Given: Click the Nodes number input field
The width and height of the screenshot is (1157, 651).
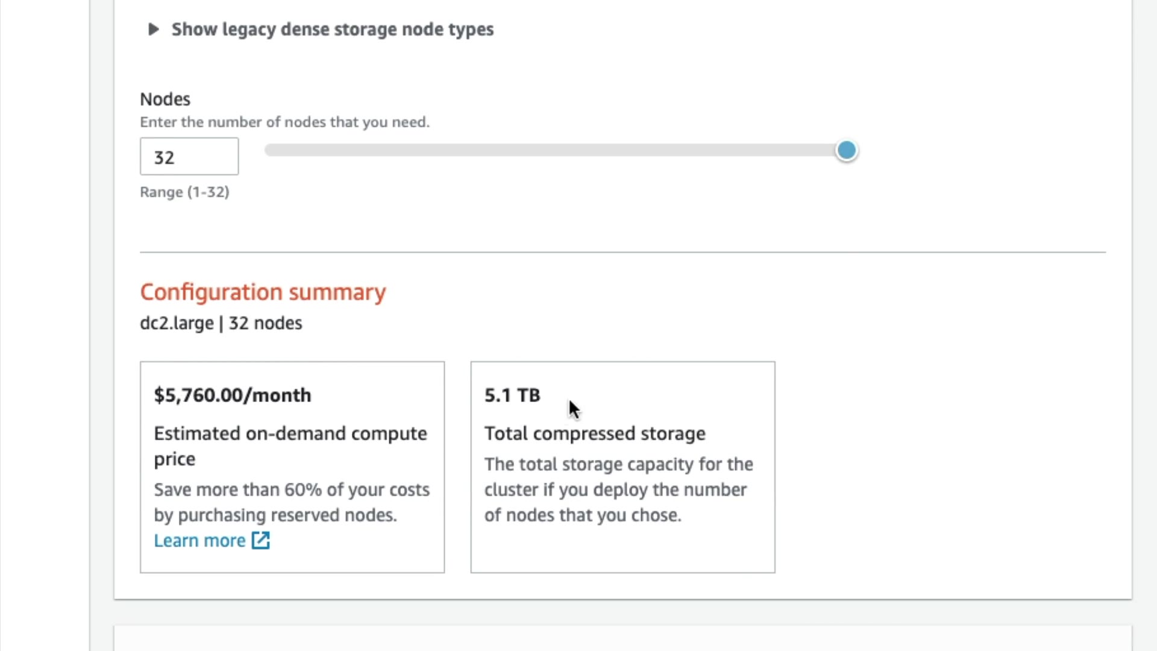Looking at the screenshot, I should (x=189, y=157).
